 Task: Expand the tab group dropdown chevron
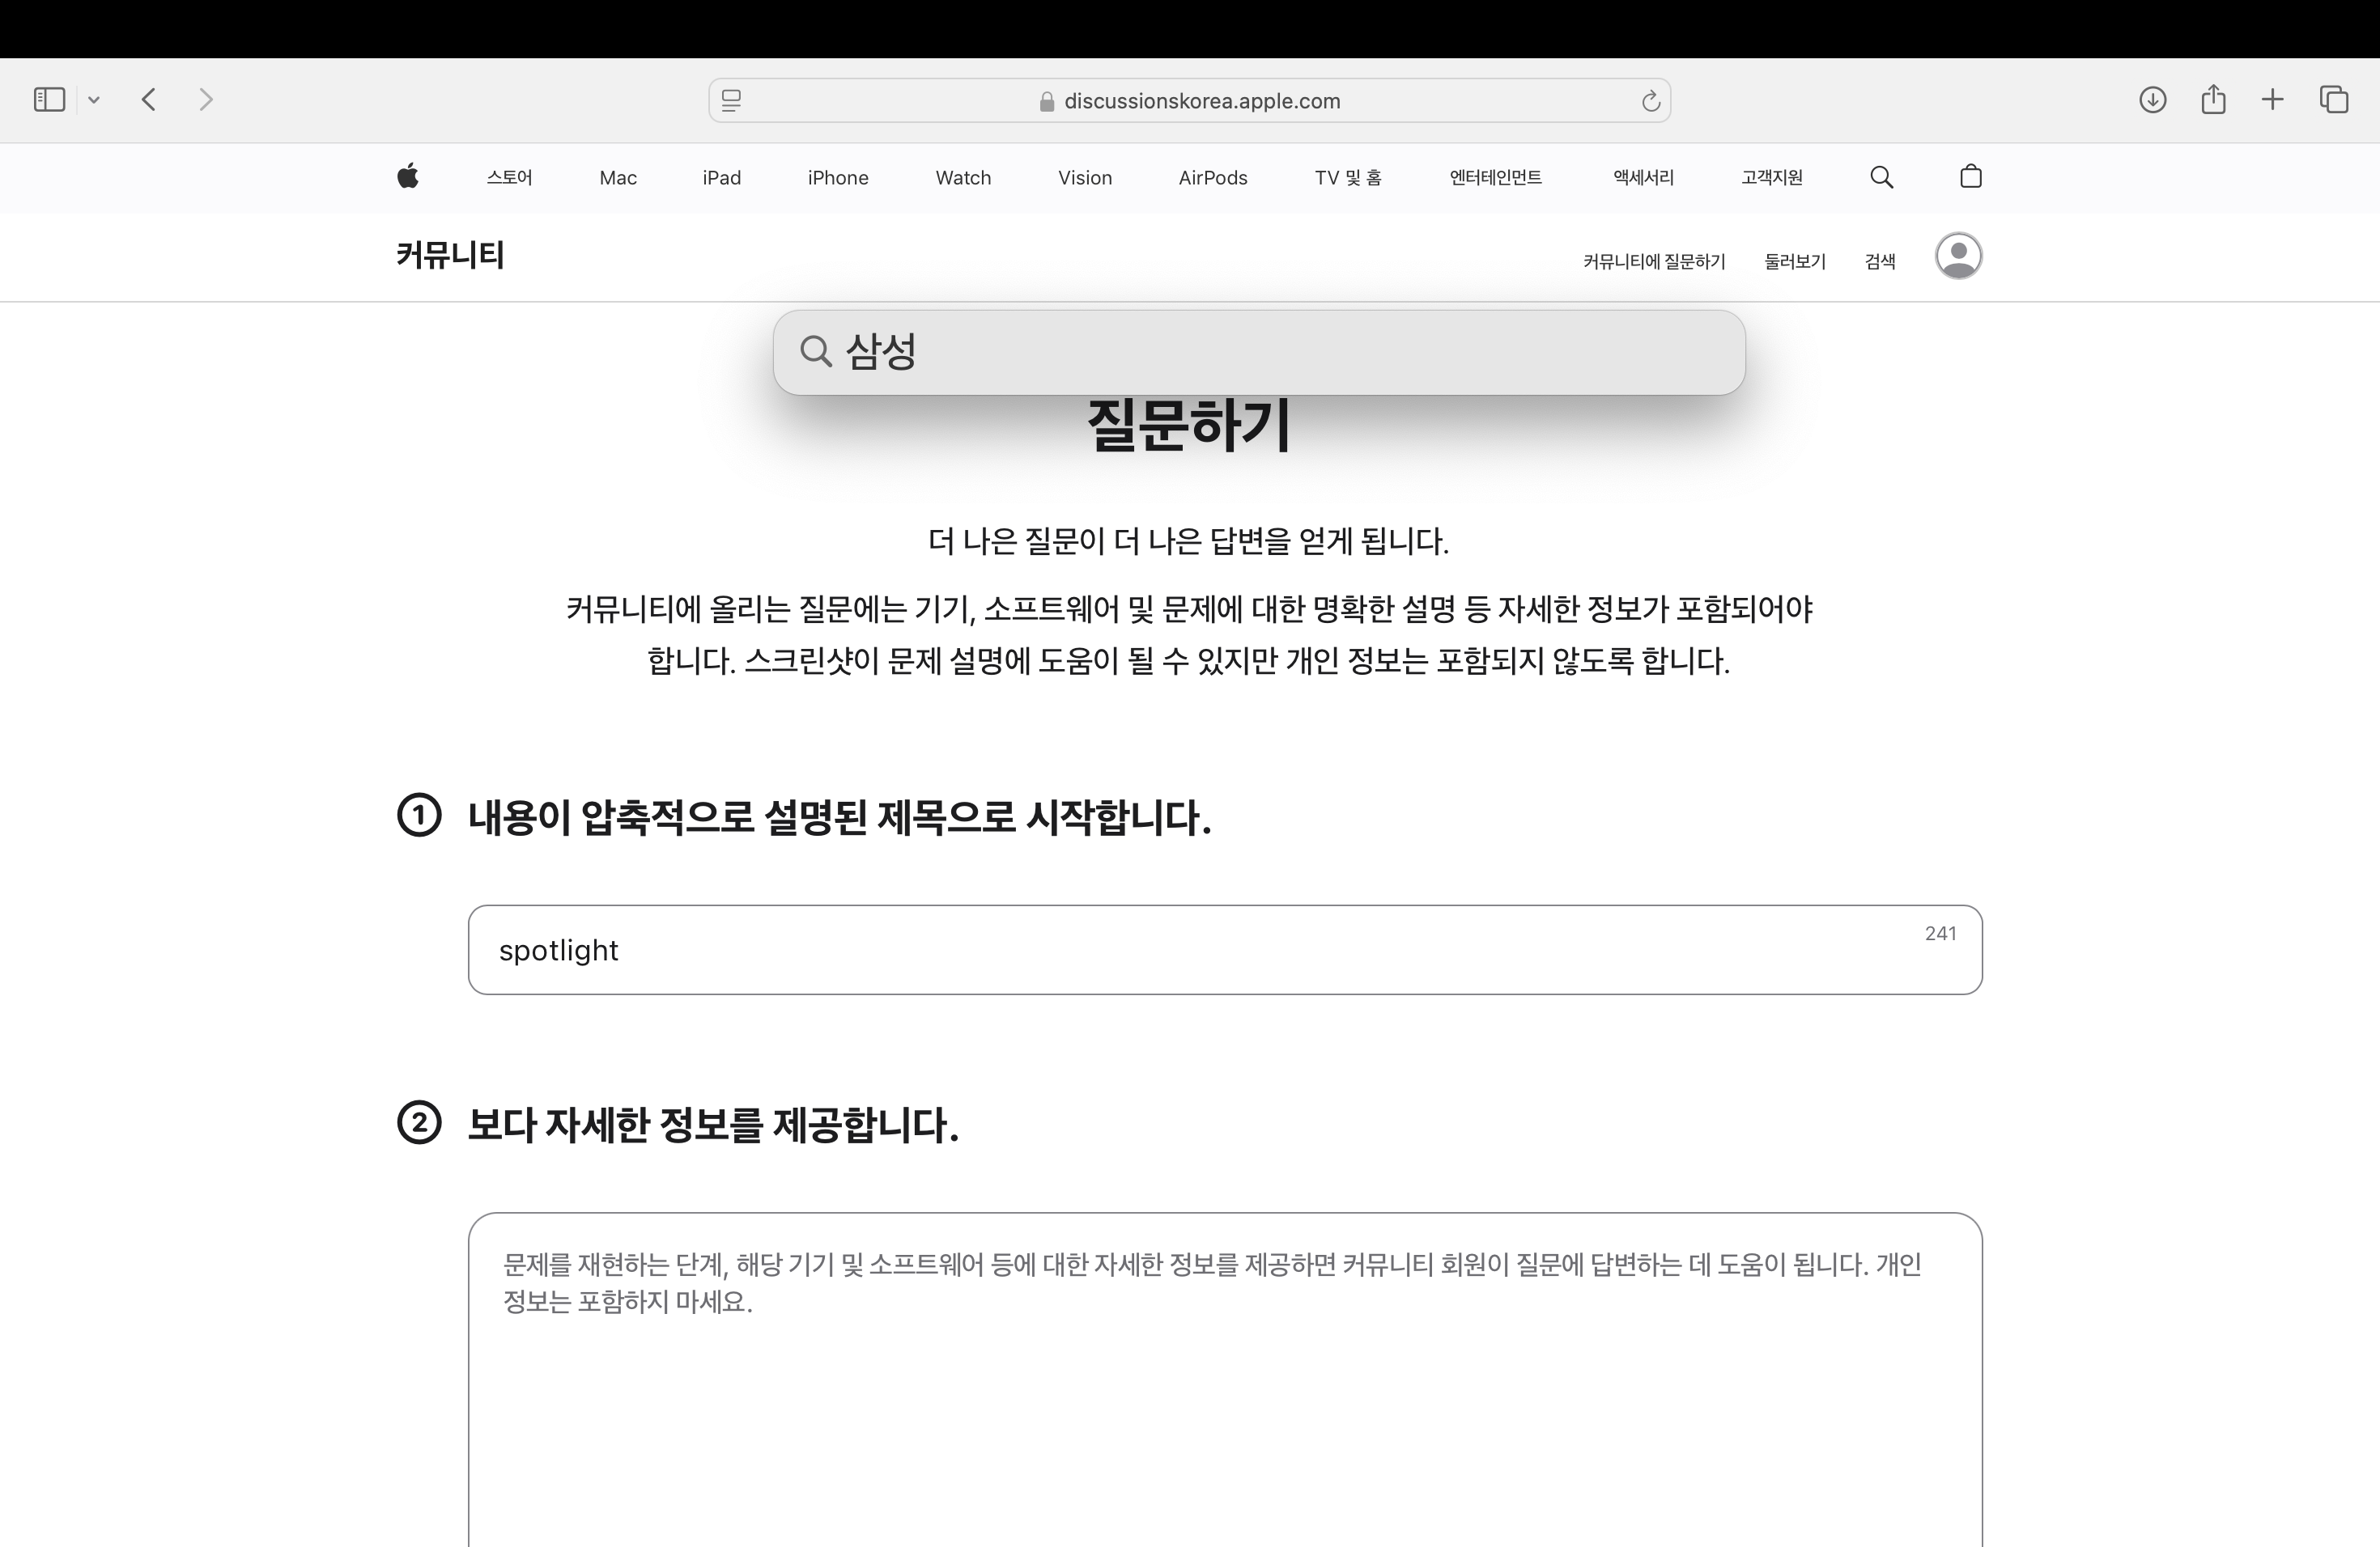click(94, 100)
